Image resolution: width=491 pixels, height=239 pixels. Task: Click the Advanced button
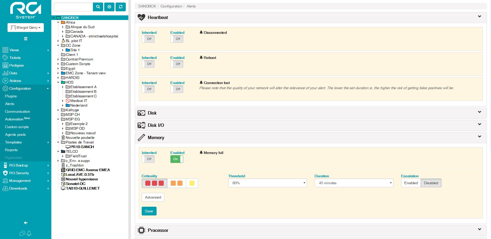(153, 197)
